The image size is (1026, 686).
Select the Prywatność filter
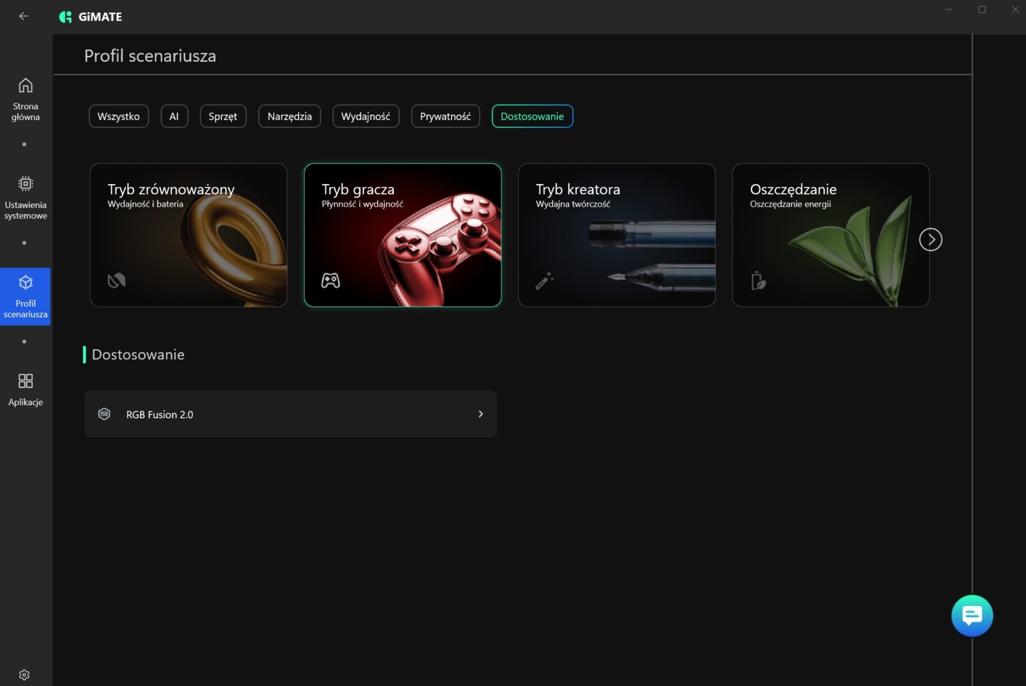click(445, 116)
